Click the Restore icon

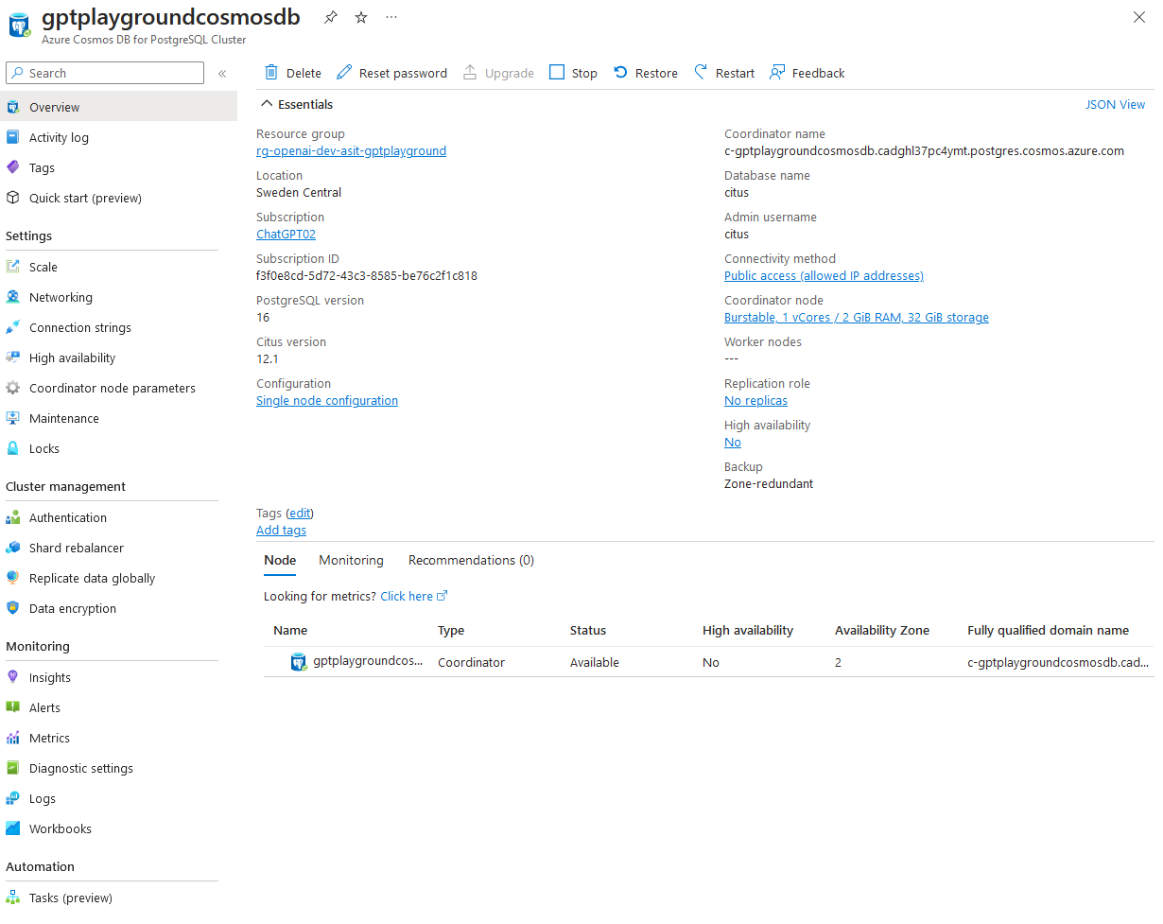[x=620, y=72]
